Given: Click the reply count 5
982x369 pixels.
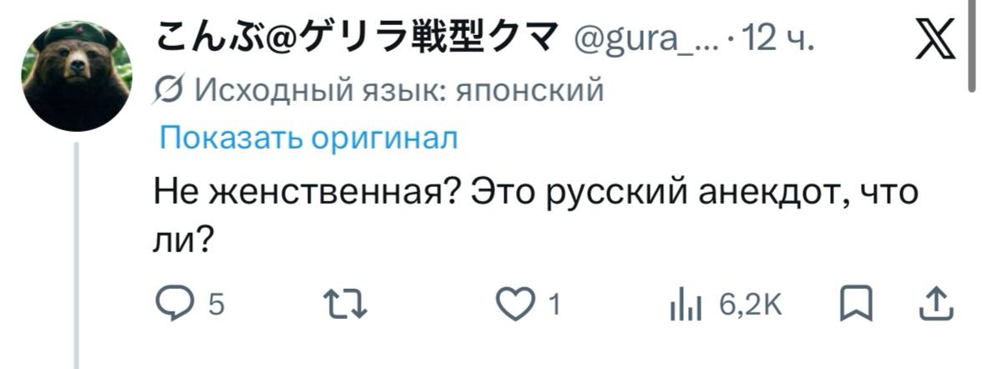Looking at the screenshot, I should click(215, 306).
